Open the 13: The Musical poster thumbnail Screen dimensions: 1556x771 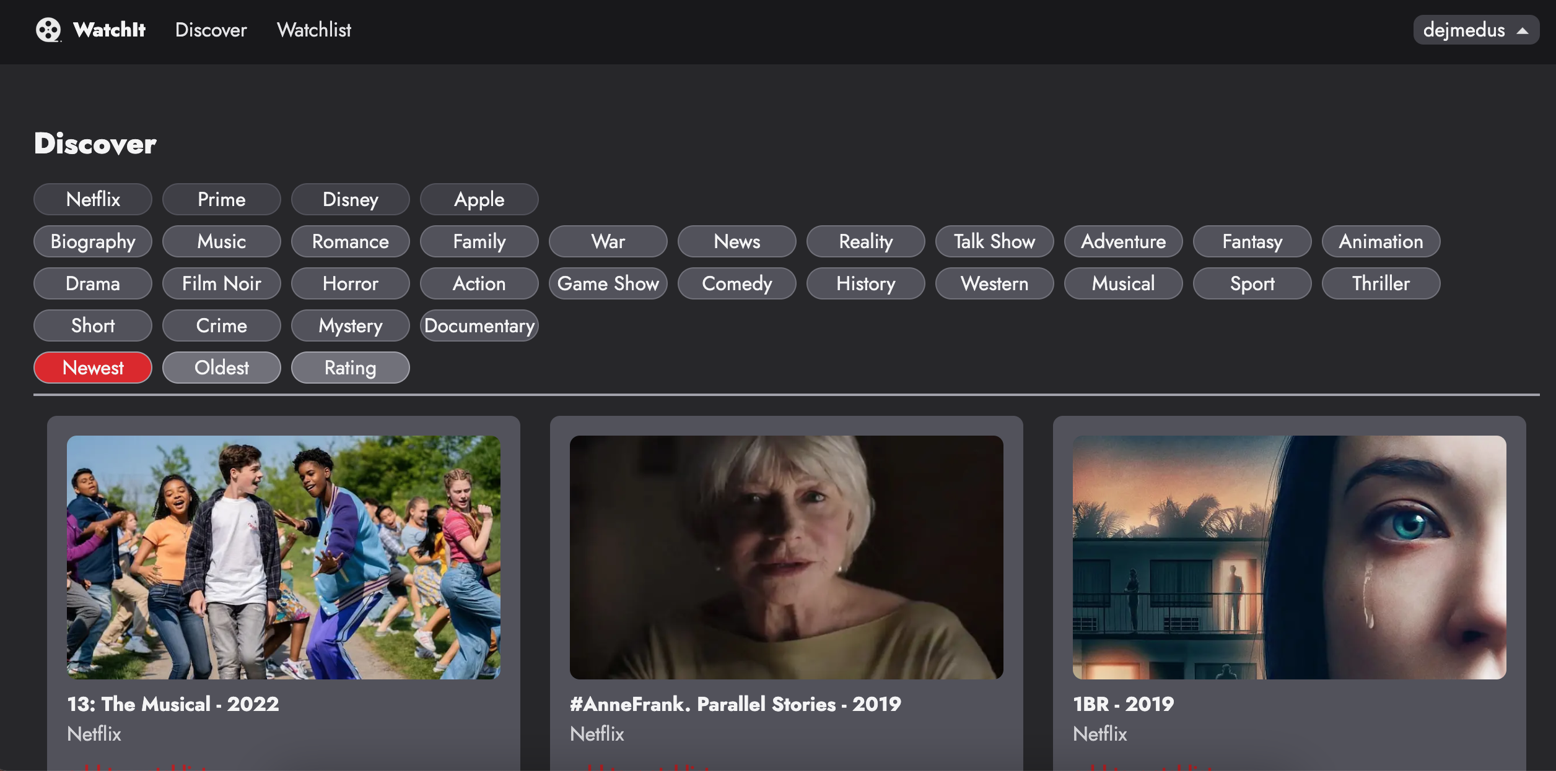click(x=284, y=557)
